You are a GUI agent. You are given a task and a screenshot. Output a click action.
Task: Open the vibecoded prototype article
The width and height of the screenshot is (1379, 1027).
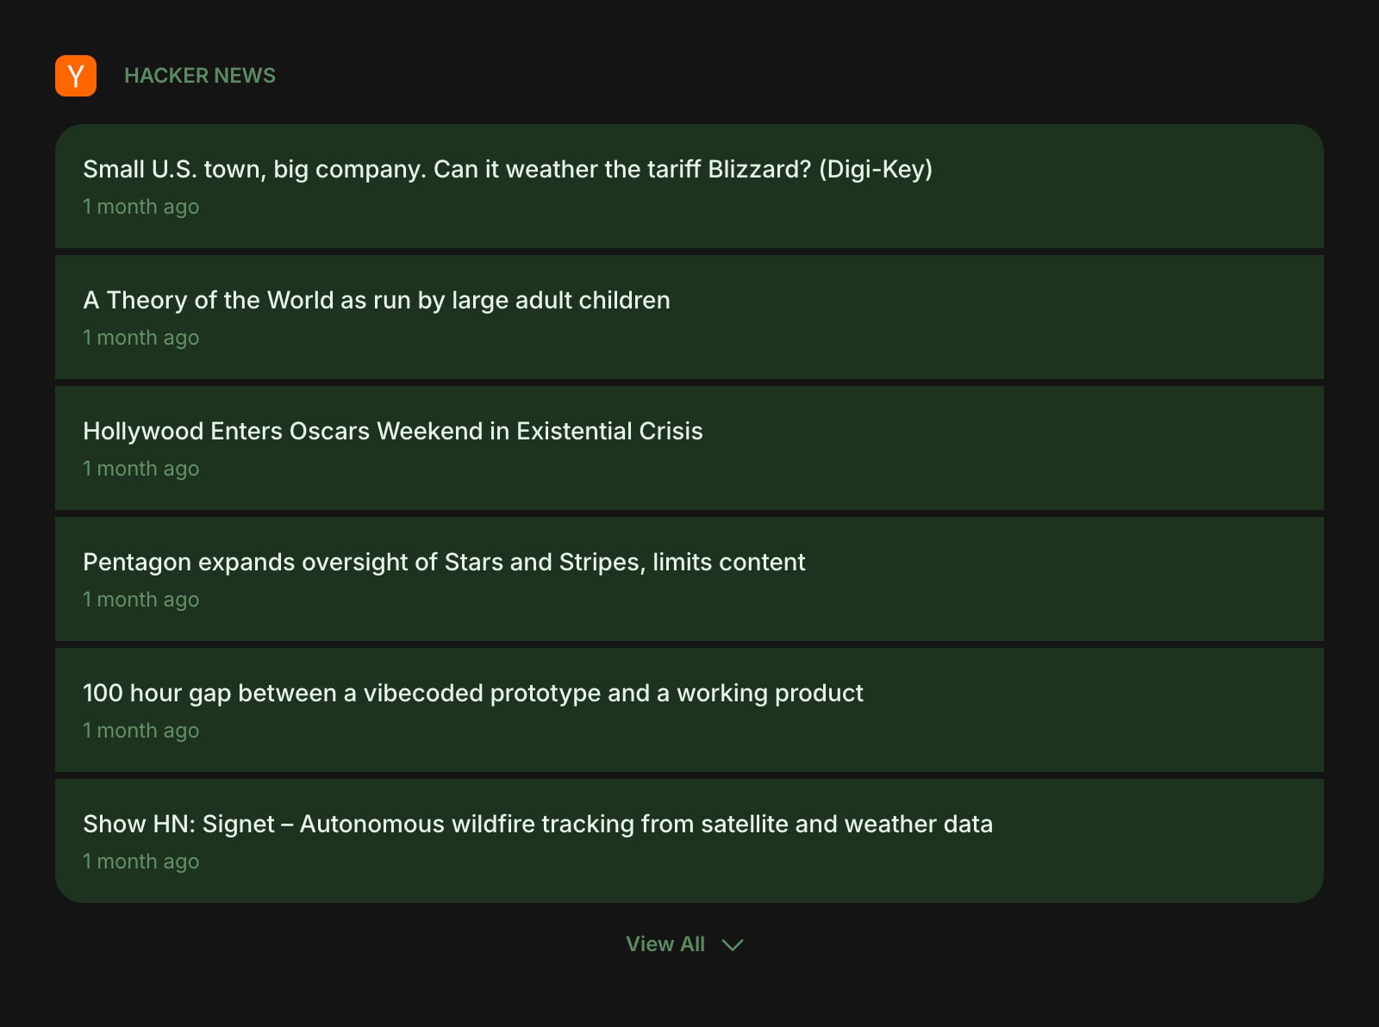click(x=472, y=693)
